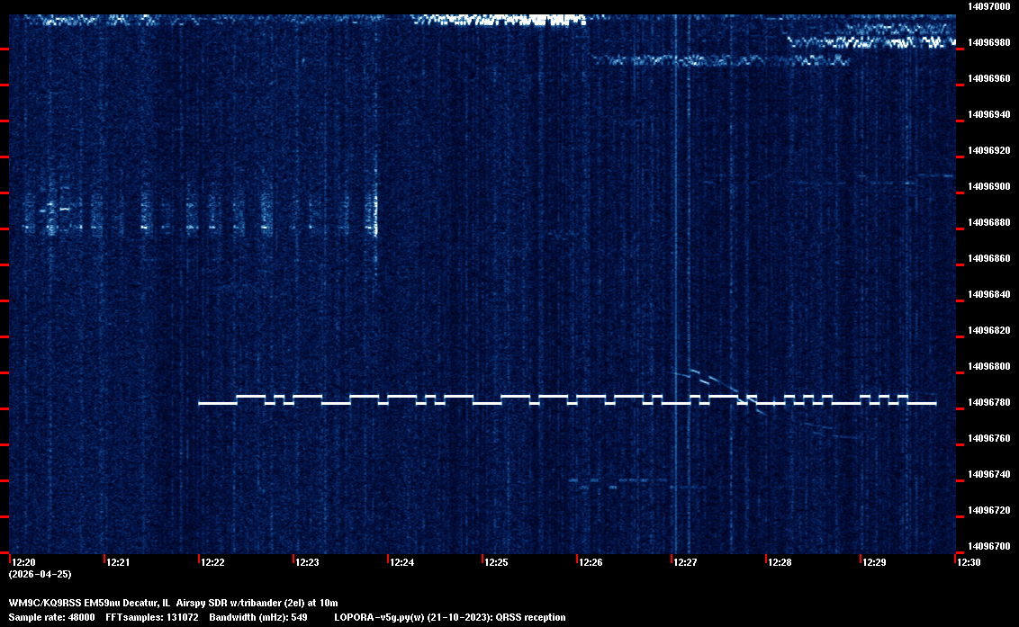Select the 14096700 frequency label
The height and width of the screenshot is (627, 1019).
click(x=988, y=546)
